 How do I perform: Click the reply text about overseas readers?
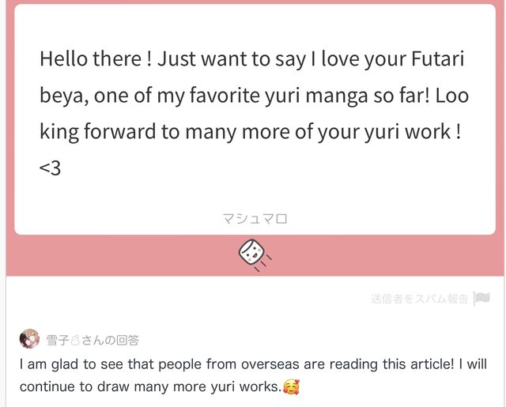pyautogui.click(x=253, y=375)
